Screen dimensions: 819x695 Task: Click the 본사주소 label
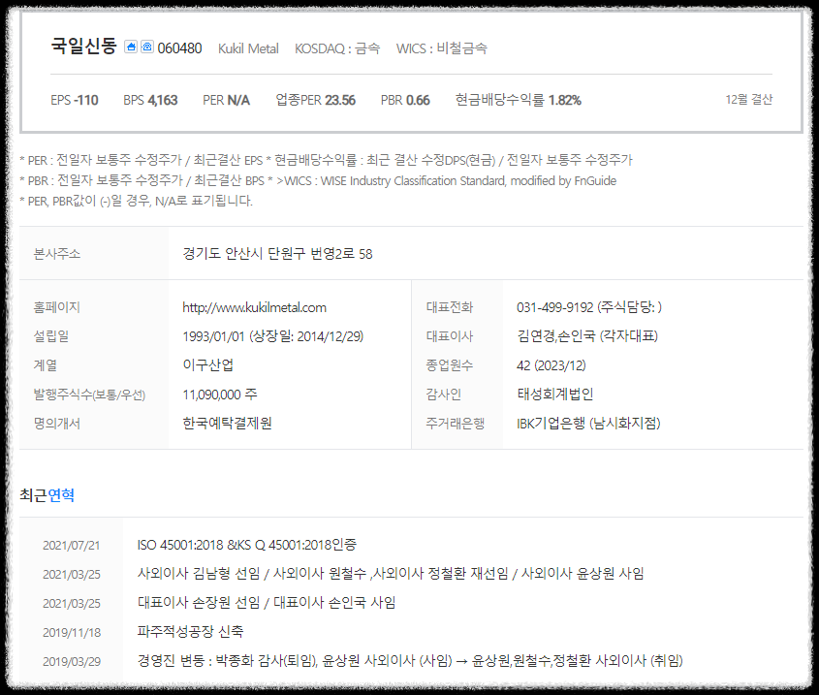click(57, 254)
